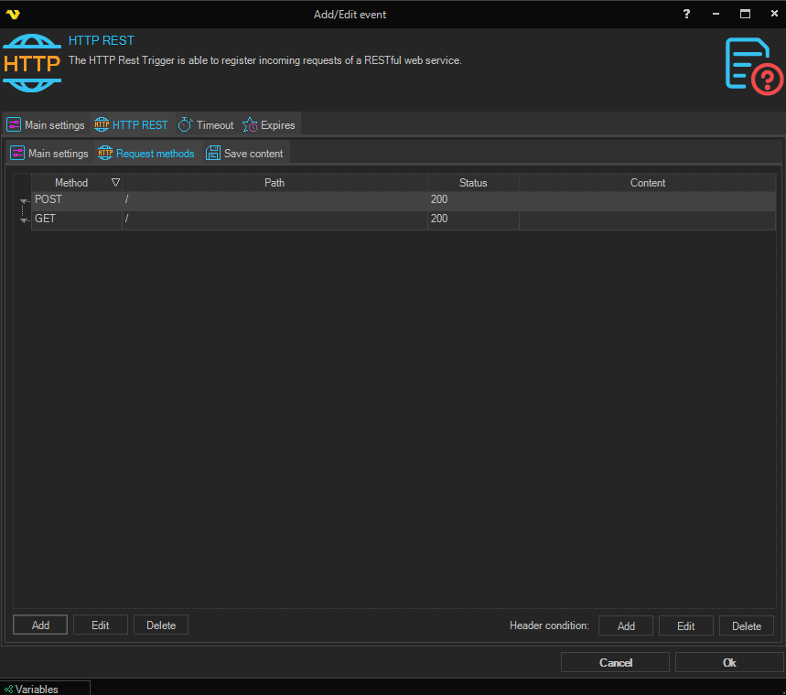Open the Save content sub-tab
The width and height of the screenshot is (786, 695).
244,153
